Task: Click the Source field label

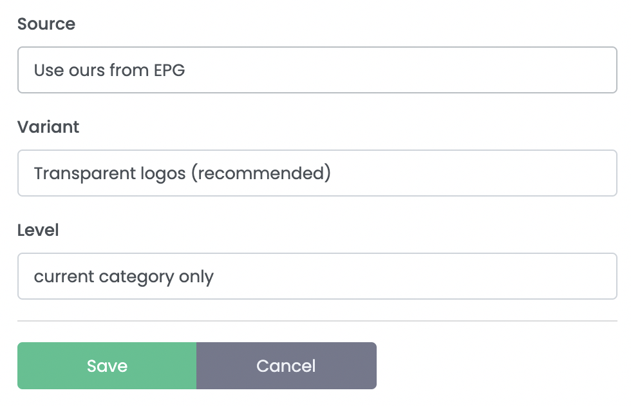Action: tap(46, 24)
